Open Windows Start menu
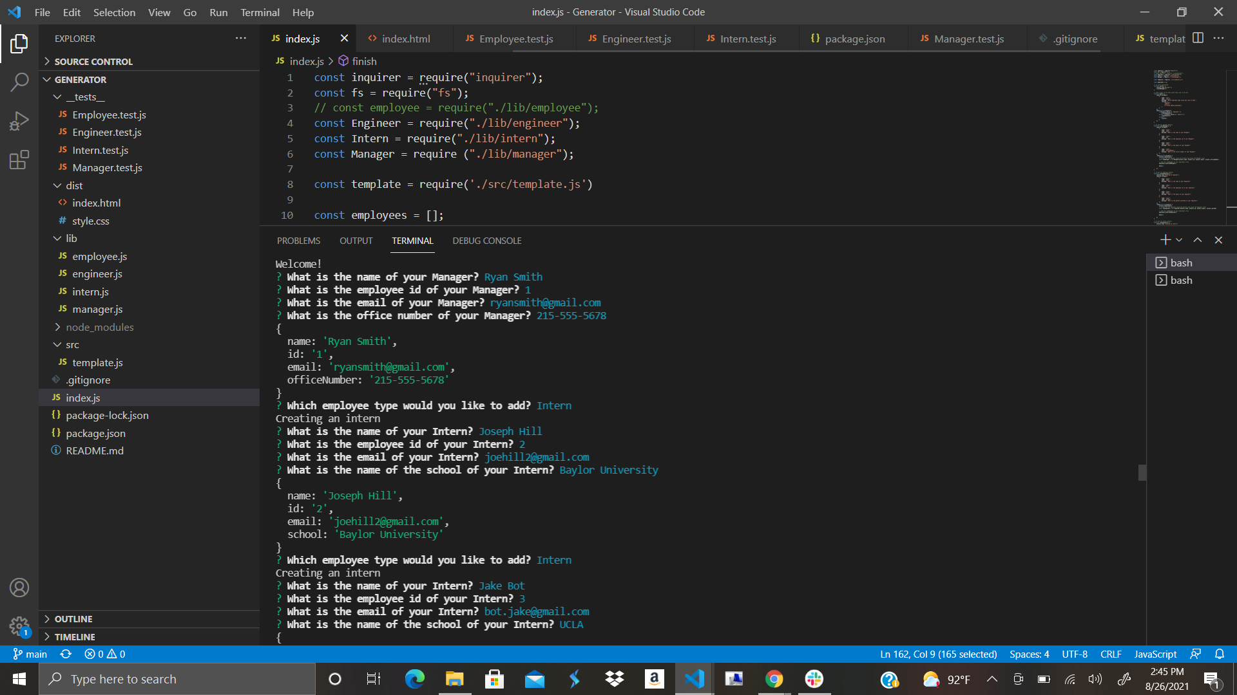1237x695 pixels. tap(19, 679)
